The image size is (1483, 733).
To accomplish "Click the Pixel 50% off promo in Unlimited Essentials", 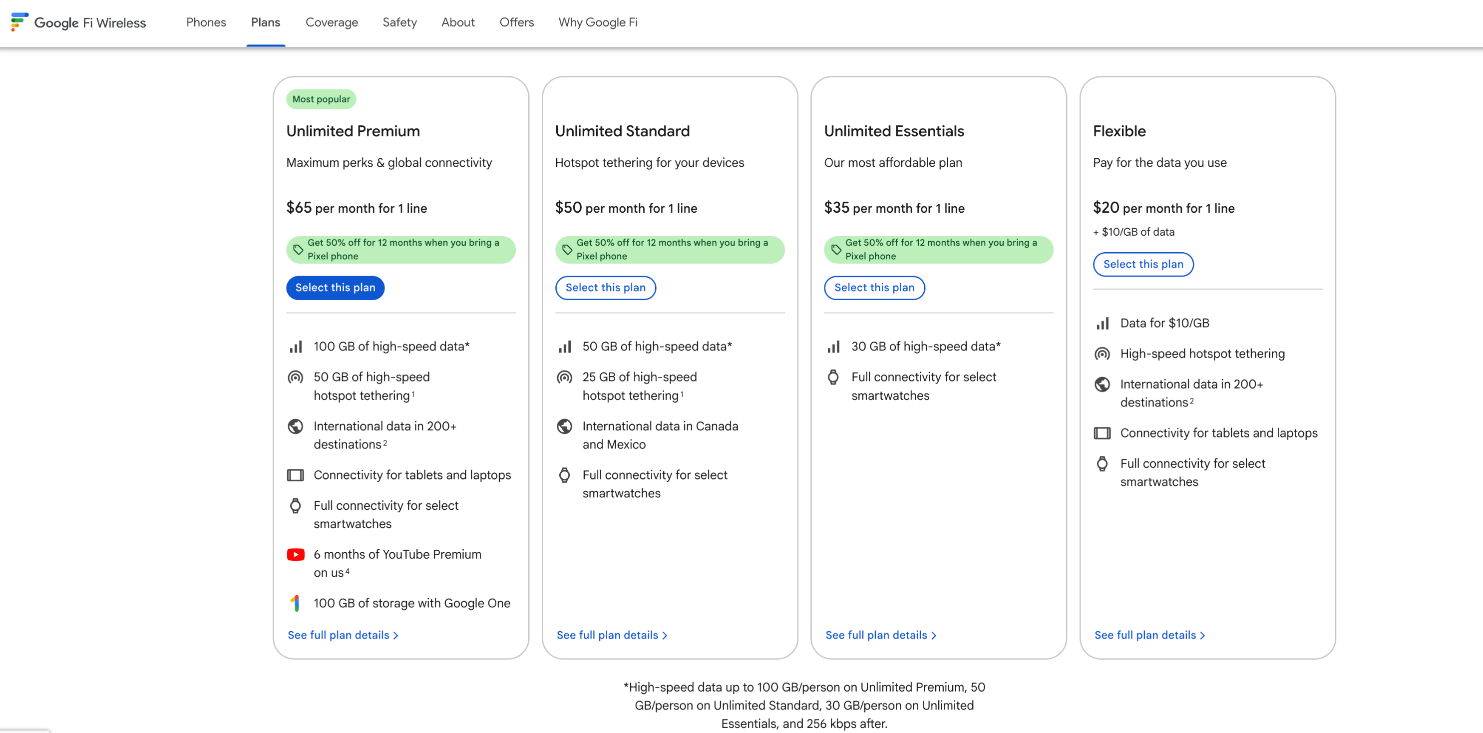I will (x=938, y=249).
